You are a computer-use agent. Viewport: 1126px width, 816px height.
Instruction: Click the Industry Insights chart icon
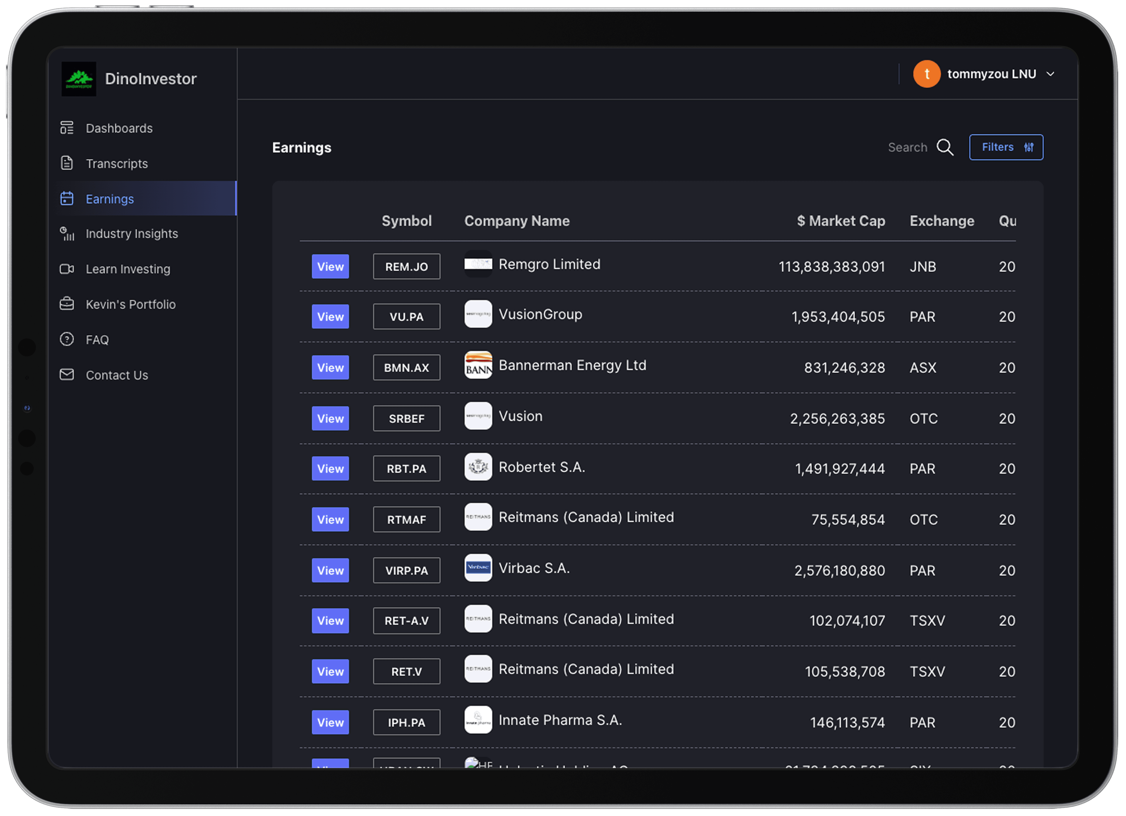coord(67,234)
